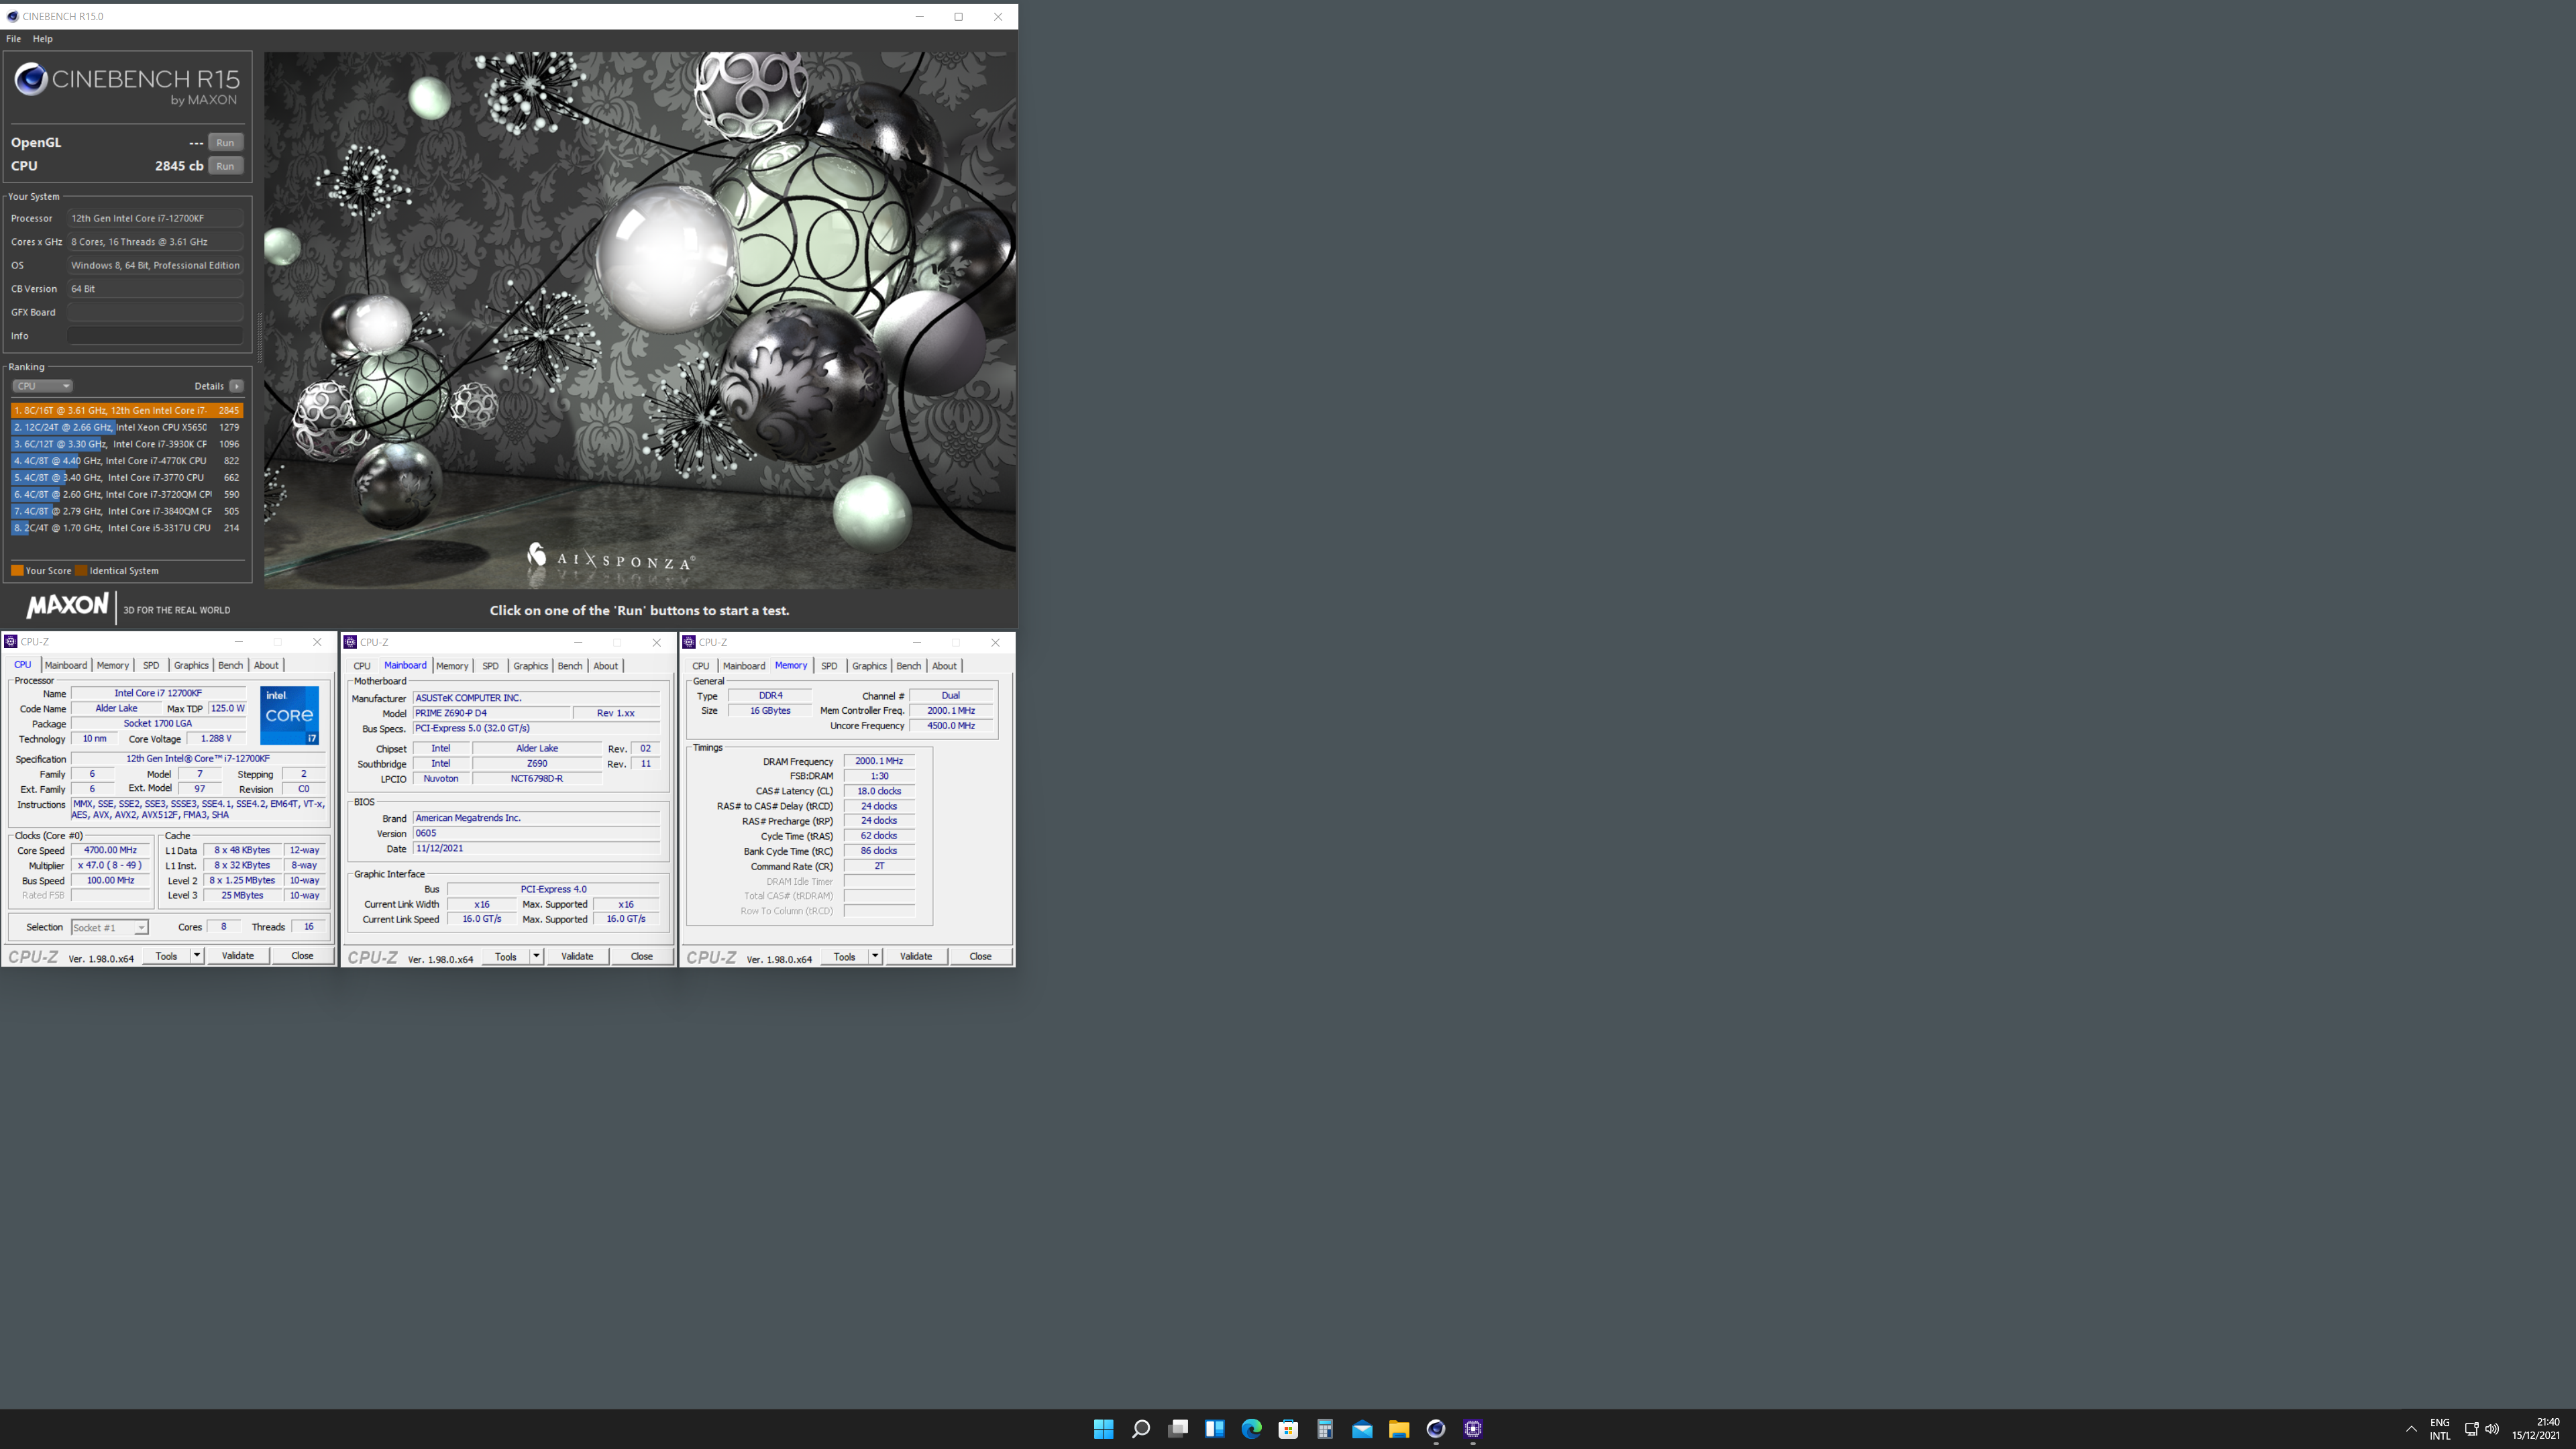The width and height of the screenshot is (2576, 1449).
Task: Click the Cinebench R15 logo
Action: pos(127,84)
